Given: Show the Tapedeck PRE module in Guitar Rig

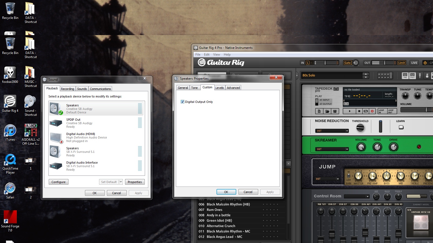Looking at the screenshot, I should click(405, 75).
